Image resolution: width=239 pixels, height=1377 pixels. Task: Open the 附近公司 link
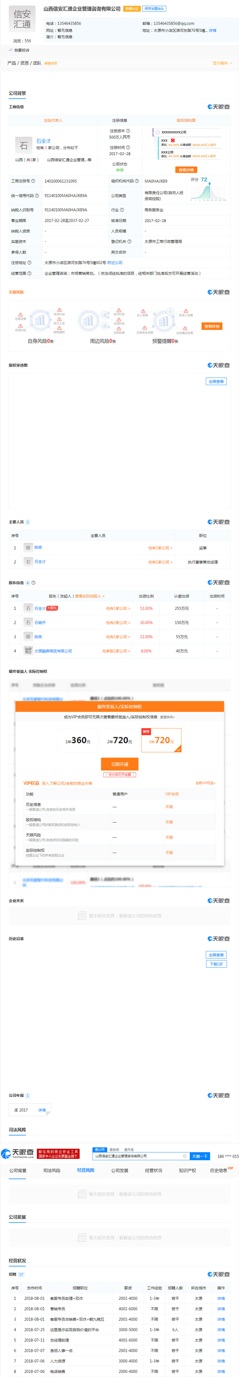click(115, 262)
